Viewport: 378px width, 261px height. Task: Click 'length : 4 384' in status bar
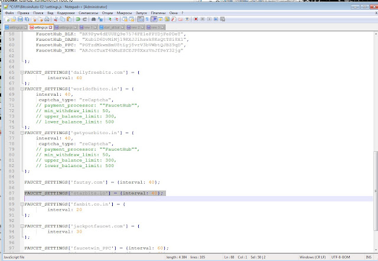click(177, 257)
